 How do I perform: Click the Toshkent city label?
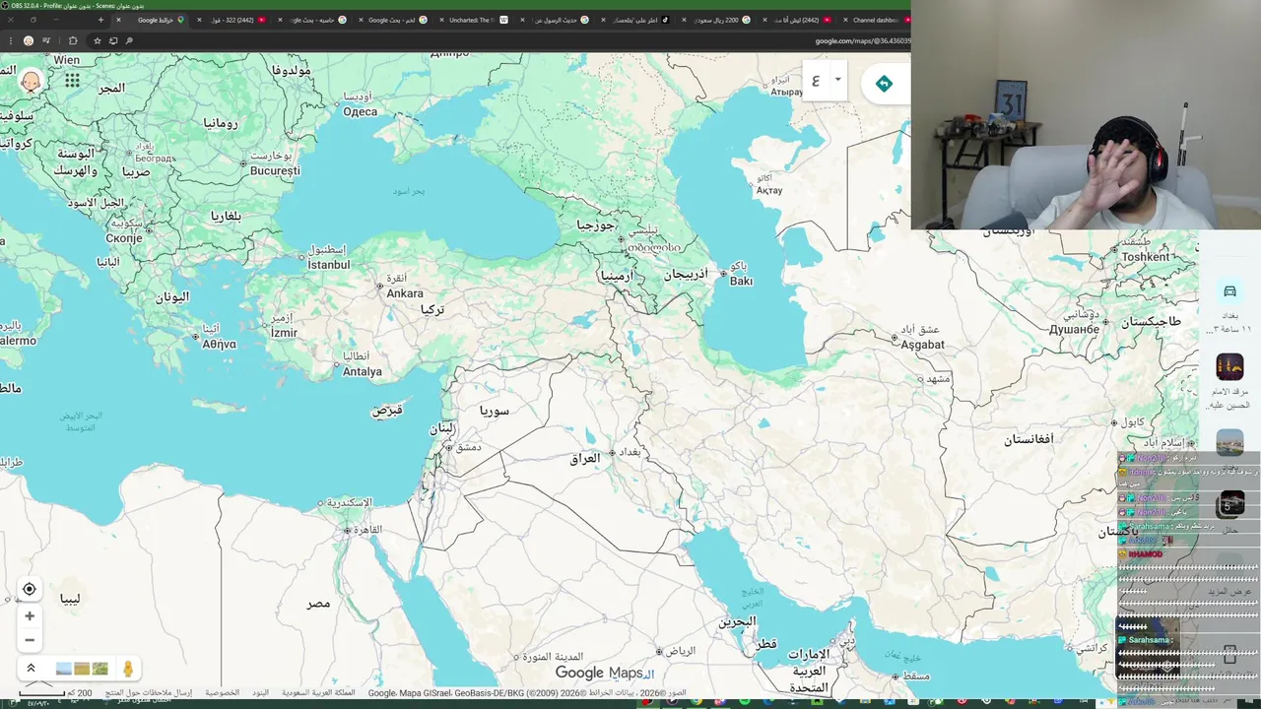1146,257
